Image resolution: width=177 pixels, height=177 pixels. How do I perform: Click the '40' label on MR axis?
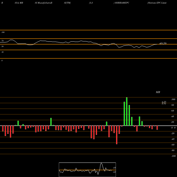[173, 116]
